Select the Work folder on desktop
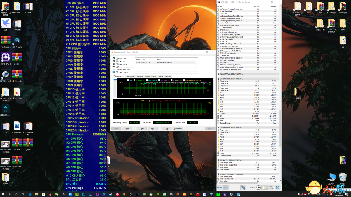Image resolution: width=351 pixels, height=197 pixels. click(309, 8)
